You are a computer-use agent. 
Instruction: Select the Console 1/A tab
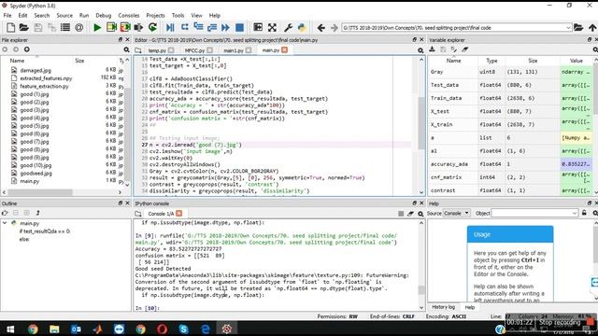pyautogui.click(x=161, y=214)
